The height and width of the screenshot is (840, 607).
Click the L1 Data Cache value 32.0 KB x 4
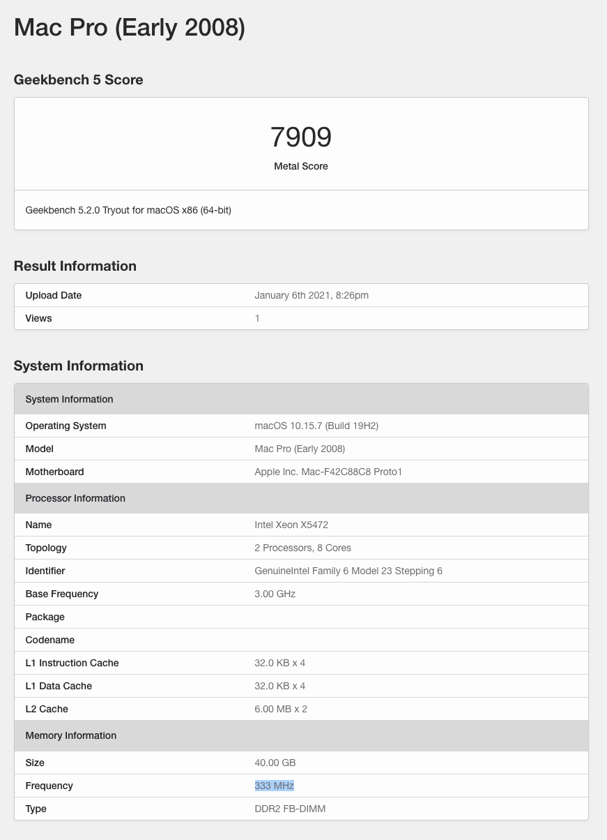click(280, 686)
